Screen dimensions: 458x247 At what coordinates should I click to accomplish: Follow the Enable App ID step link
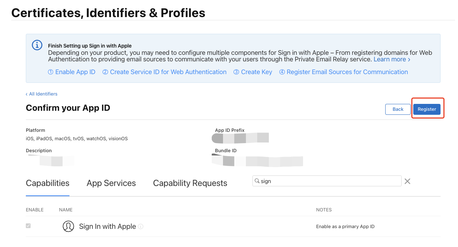tap(72, 72)
